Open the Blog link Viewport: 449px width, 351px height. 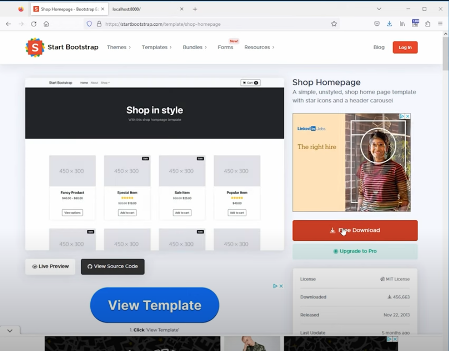coord(379,47)
